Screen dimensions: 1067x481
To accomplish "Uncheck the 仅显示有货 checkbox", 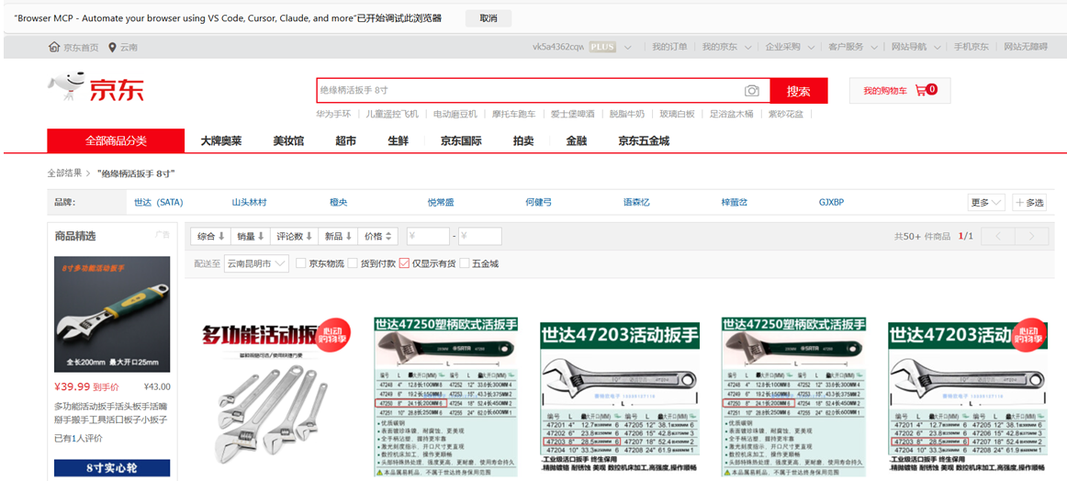I will tap(404, 263).
